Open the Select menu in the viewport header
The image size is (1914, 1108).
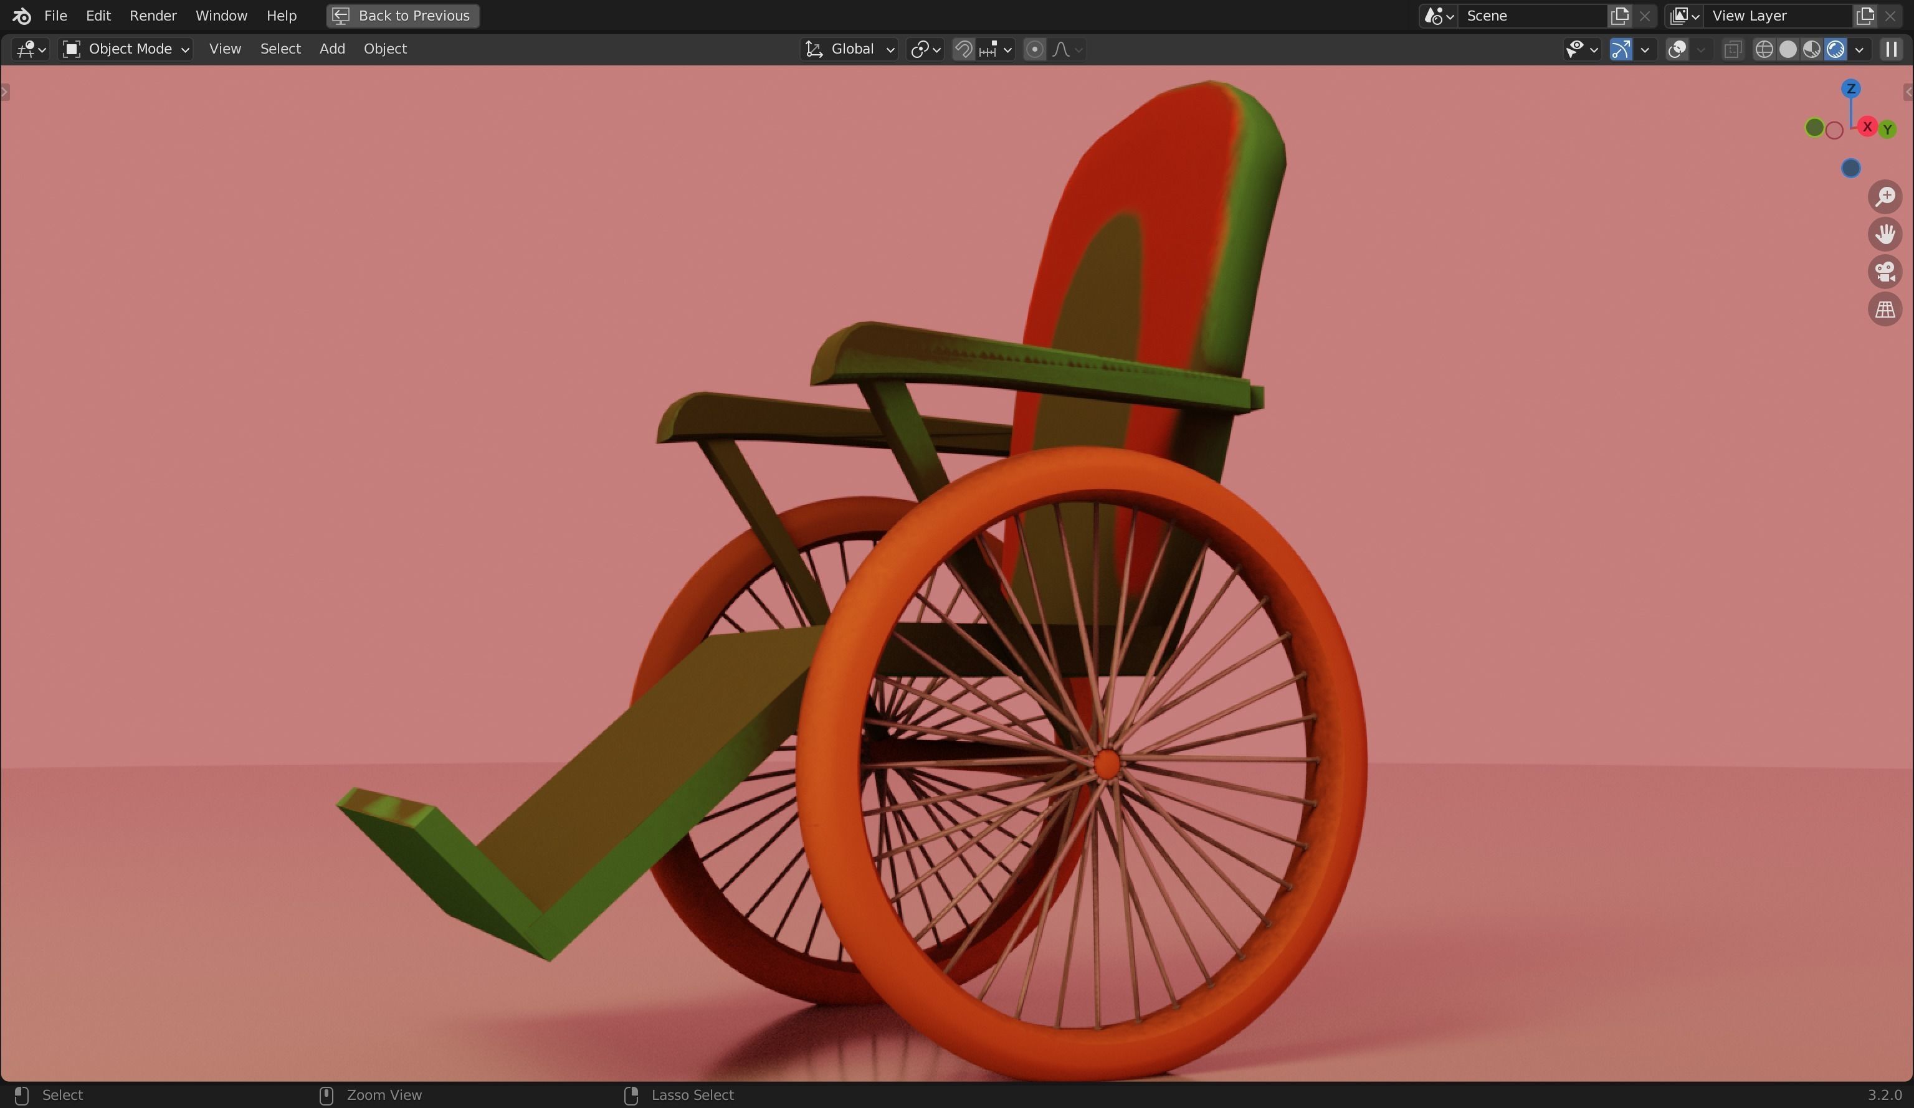point(280,49)
